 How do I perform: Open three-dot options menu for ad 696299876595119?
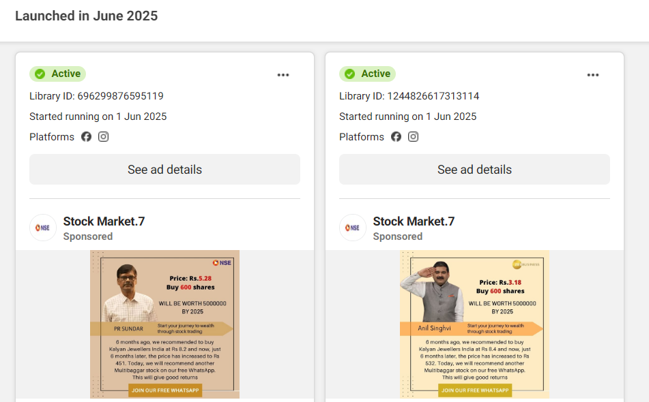pos(283,75)
